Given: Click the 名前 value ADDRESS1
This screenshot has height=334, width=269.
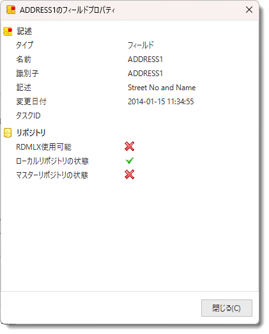Looking at the screenshot, I should (x=145, y=60).
